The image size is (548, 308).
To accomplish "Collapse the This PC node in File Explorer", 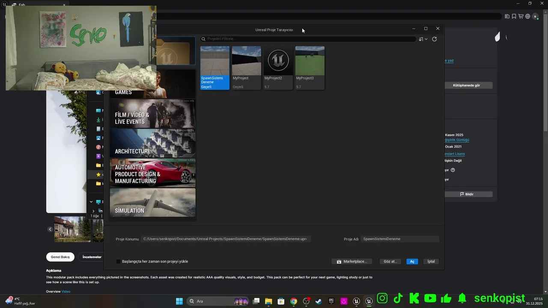I will [x=91, y=202].
